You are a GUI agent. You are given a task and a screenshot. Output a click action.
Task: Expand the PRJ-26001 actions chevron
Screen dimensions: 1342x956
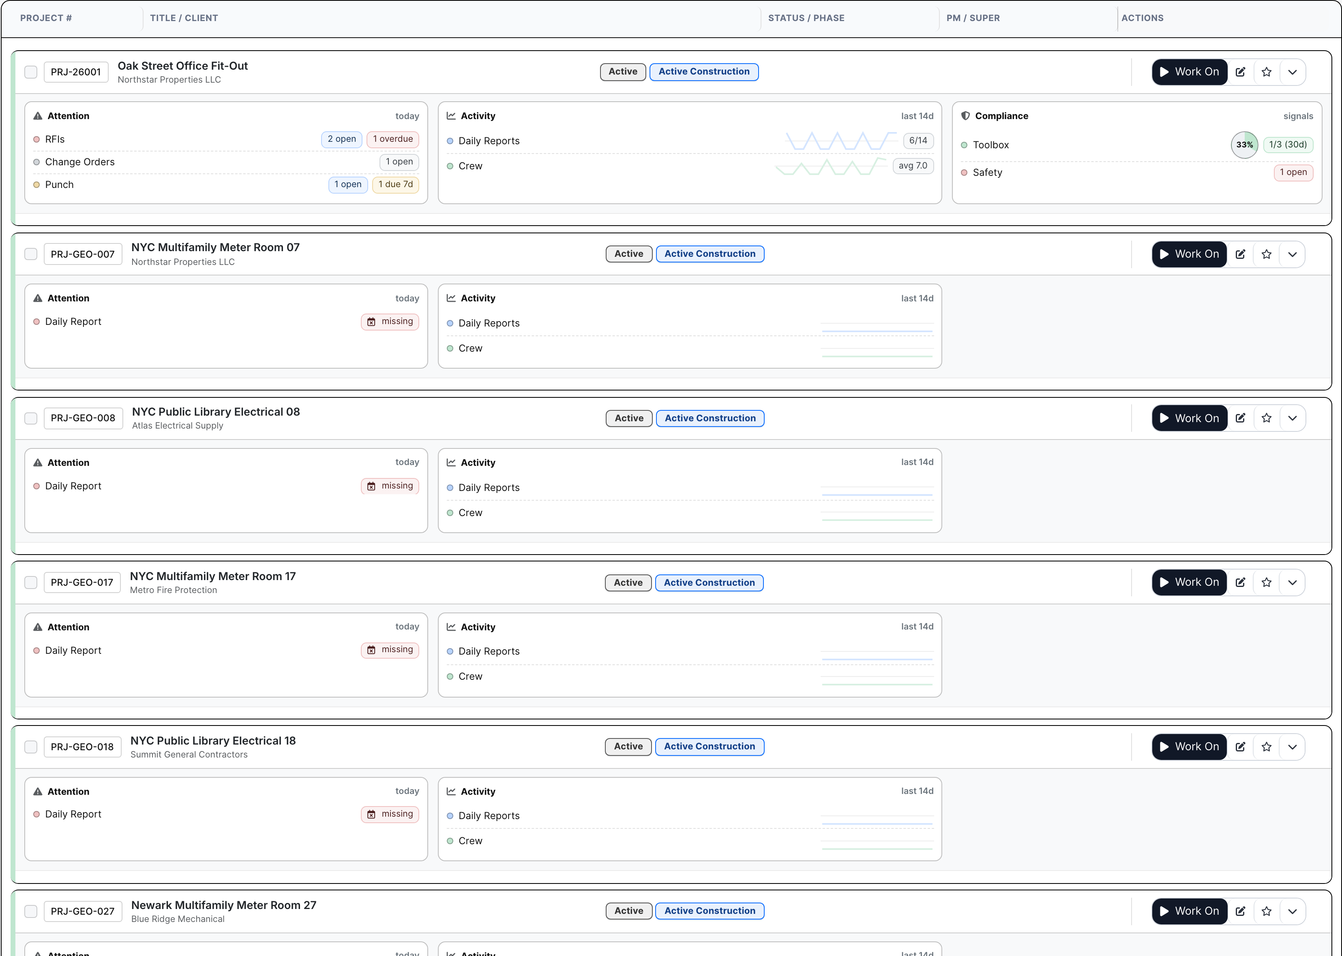point(1293,72)
